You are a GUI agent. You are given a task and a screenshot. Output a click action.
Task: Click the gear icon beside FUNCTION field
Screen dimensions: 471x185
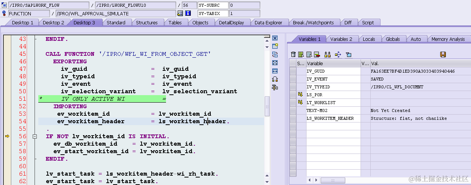coord(4,13)
